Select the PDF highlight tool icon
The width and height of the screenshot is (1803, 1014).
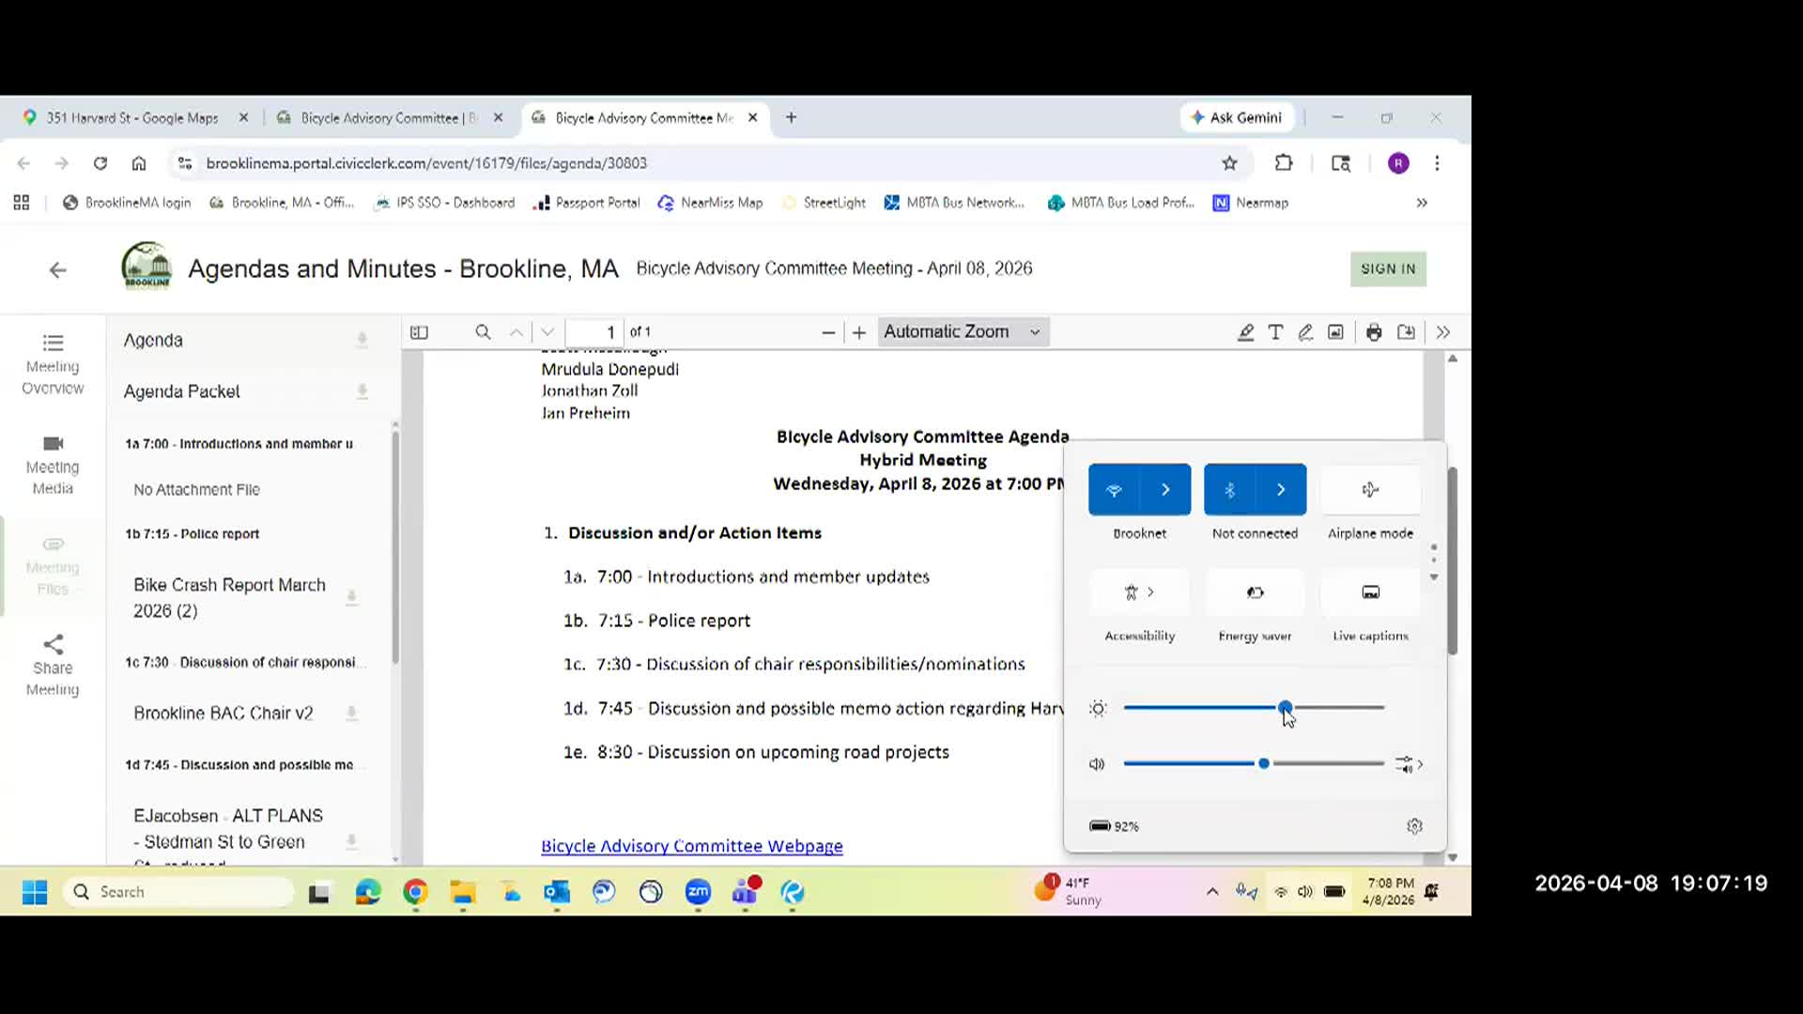1245,332
